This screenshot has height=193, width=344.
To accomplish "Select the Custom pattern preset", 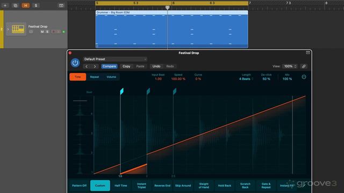I will tap(100, 185).
